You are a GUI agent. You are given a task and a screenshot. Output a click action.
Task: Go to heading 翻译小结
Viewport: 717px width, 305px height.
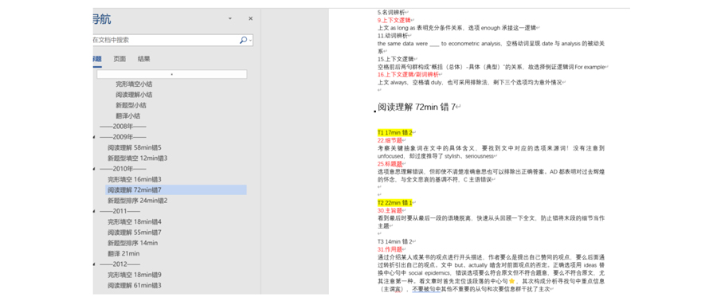point(127,115)
